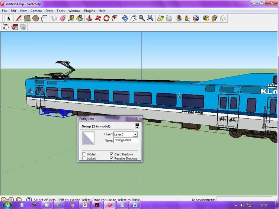Check the Hidden checkbox
This screenshot has width=279, height=209.
pyautogui.click(x=84, y=154)
